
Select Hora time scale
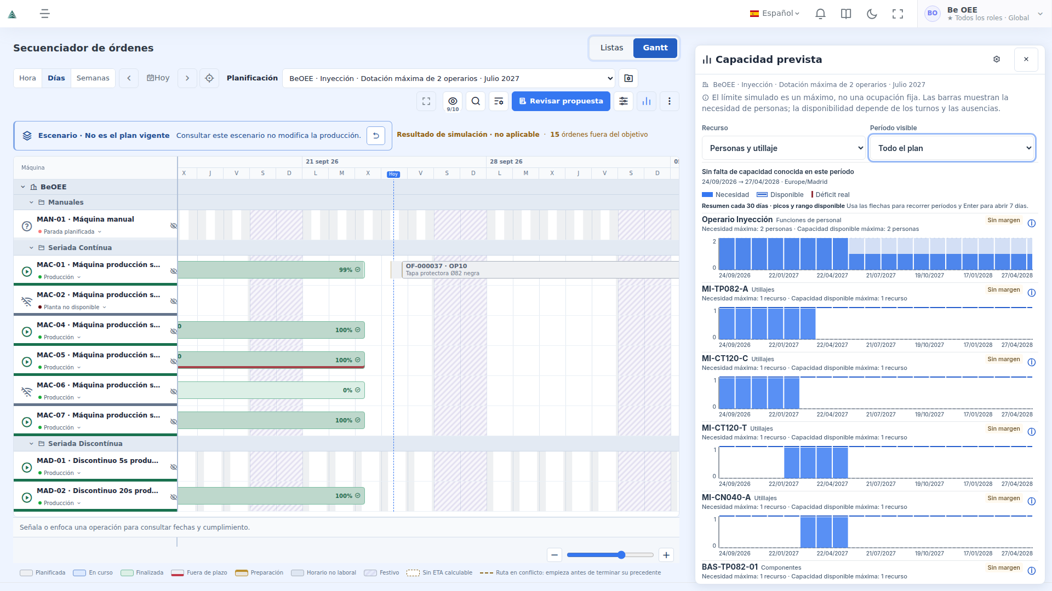[27, 78]
